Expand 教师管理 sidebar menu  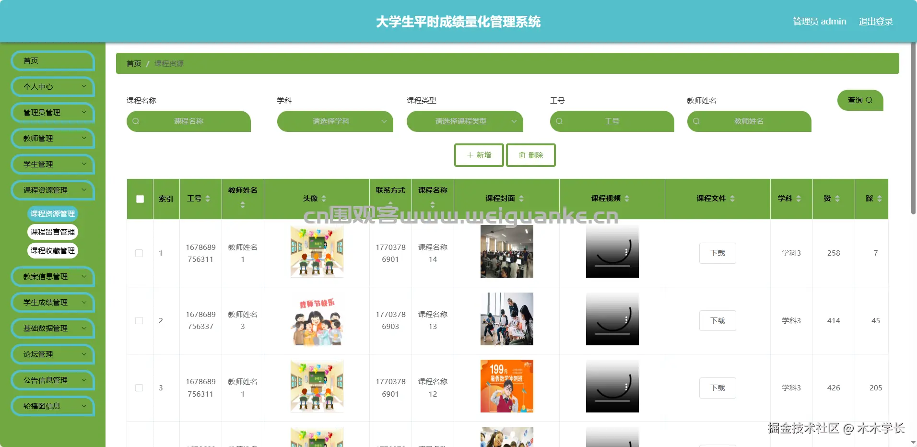point(53,139)
